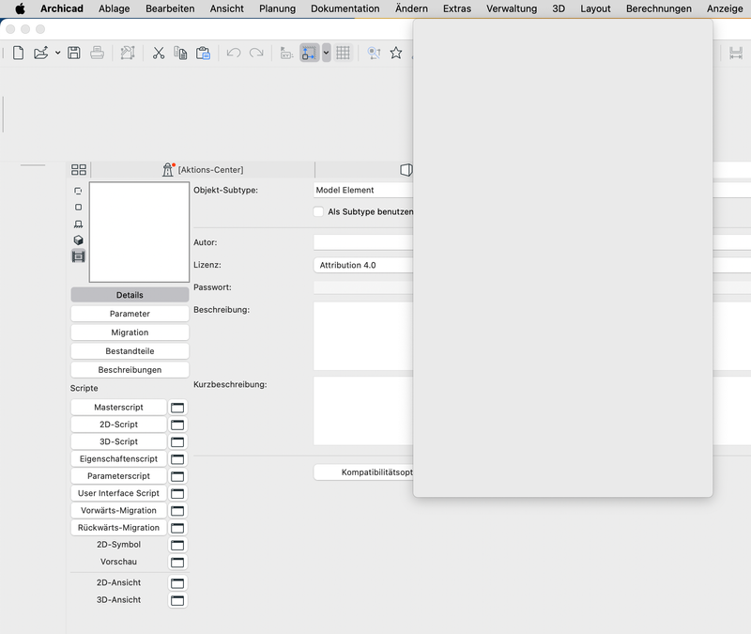Open the Eigenschaftenscript button
The width and height of the screenshot is (751, 634).
(x=119, y=458)
